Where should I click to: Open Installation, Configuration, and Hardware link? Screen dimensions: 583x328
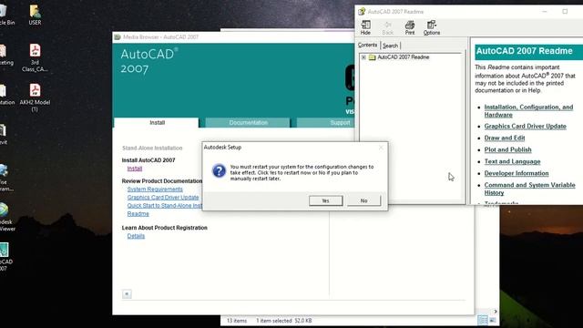coord(528,111)
